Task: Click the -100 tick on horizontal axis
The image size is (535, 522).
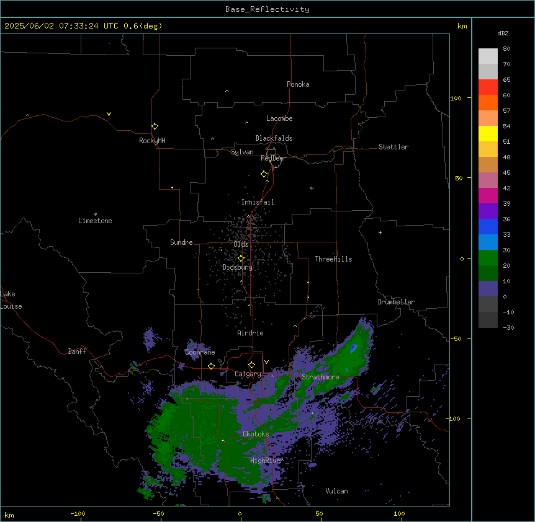Action: 78,513
